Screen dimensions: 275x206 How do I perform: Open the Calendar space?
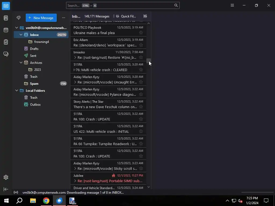pos(6,30)
